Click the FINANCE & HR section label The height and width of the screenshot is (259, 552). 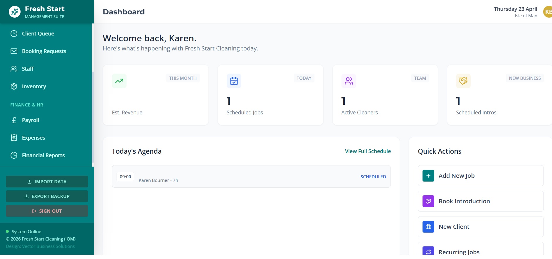tap(27, 105)
